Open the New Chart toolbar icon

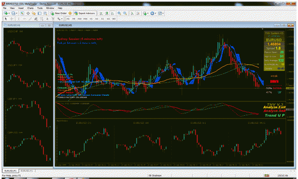tap(6, 13)
